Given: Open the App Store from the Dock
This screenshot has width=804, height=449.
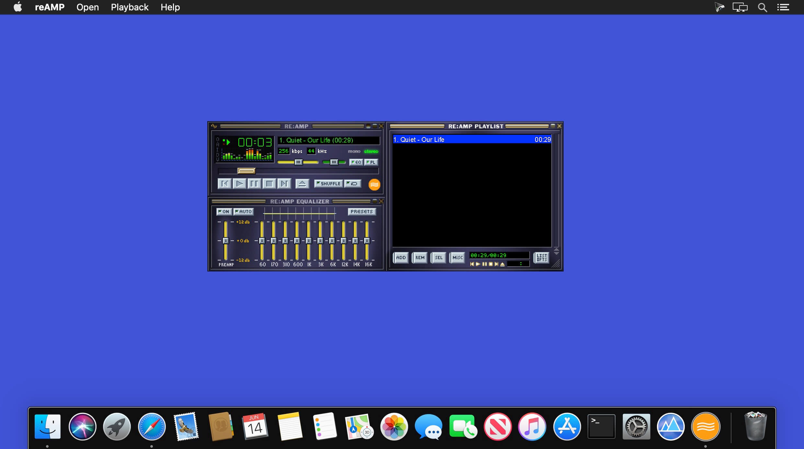Looking at the screenshot, I should click(x=567, y=427).
